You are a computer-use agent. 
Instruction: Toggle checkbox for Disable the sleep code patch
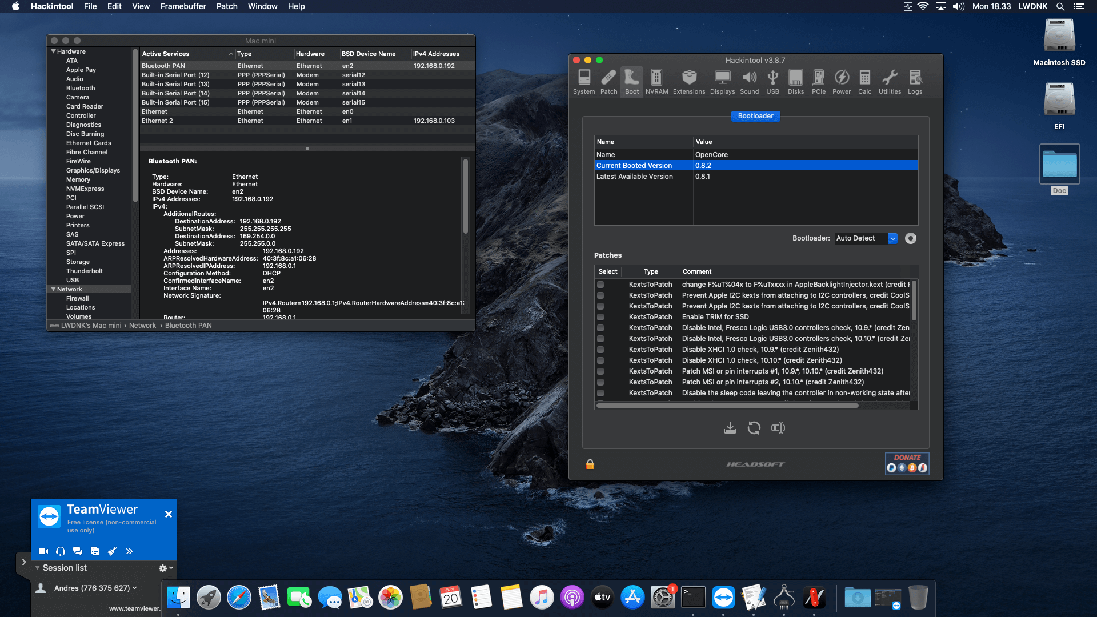click(600, 393)
